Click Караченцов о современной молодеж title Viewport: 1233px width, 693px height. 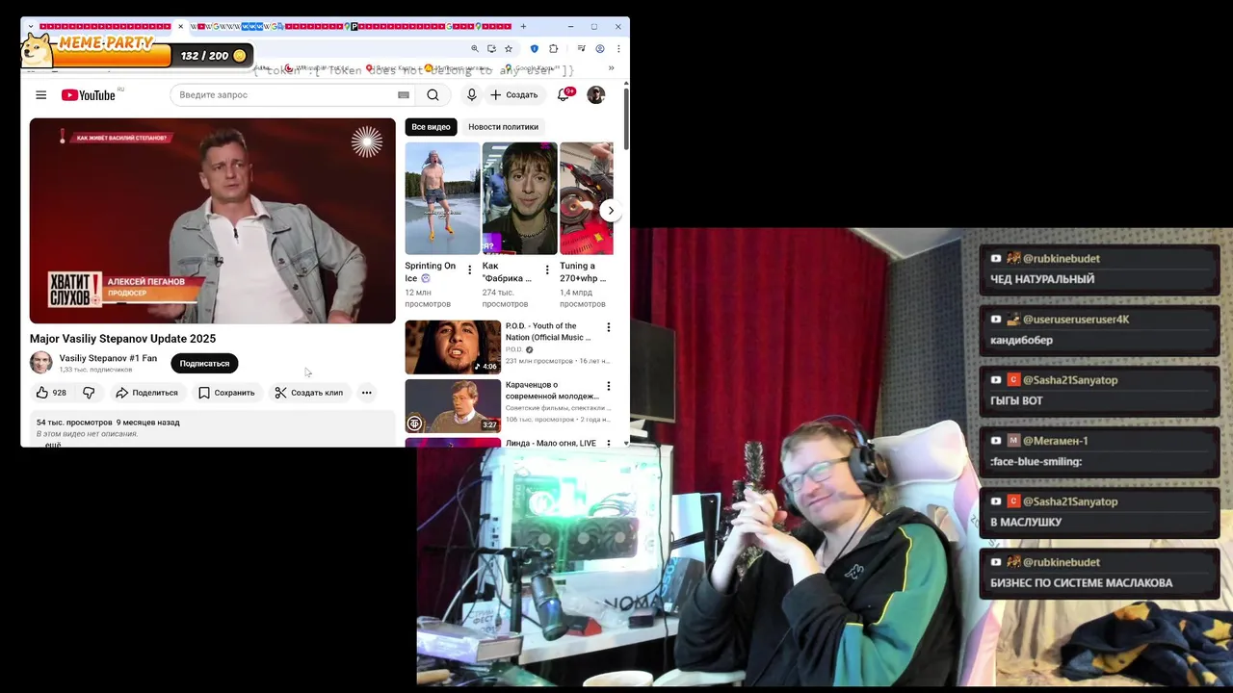552,390
